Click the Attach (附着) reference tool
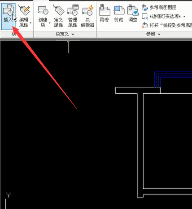The height and width of the screenshot is (209, 192). click(105, 13)
